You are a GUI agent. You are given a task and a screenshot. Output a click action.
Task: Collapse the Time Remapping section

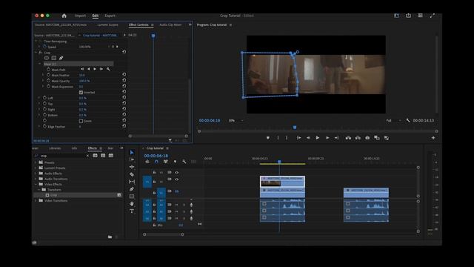click(x=36, y=41)
